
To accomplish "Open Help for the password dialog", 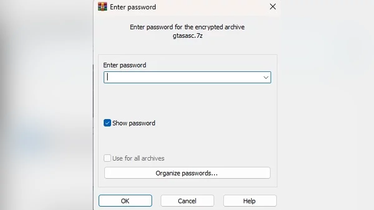I will click(249, 201).
